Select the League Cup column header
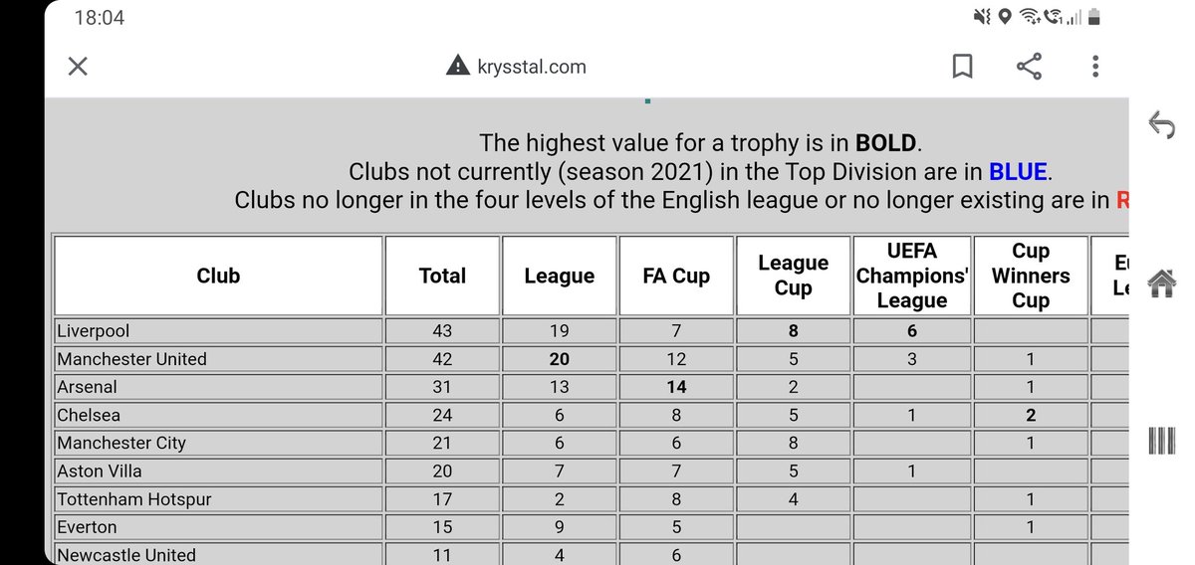 [x=793, y=276]
